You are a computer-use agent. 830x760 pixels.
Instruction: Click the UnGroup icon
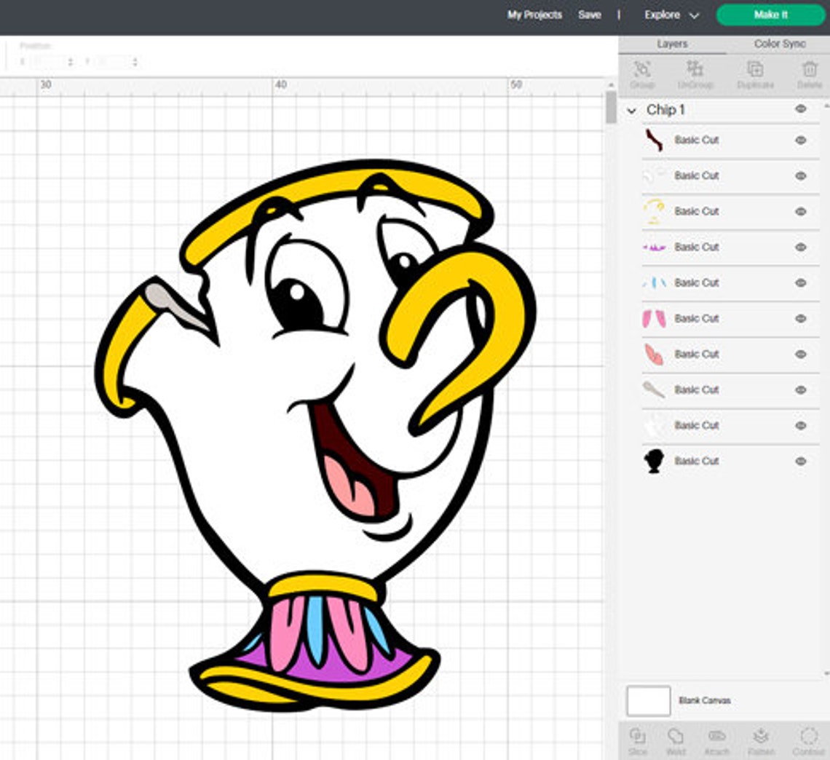[x=695, y=75]
